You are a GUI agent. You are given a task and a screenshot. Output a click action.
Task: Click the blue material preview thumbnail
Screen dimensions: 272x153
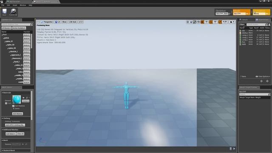coord(17,99)
